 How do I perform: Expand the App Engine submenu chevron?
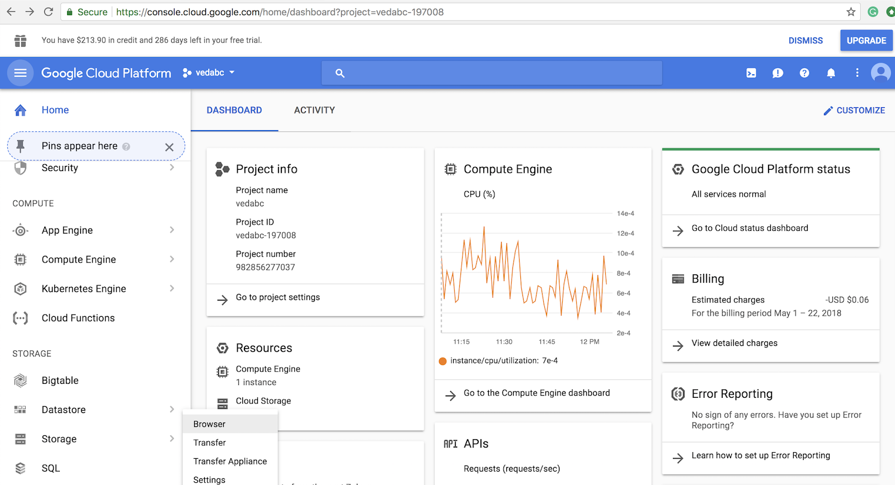172,230
